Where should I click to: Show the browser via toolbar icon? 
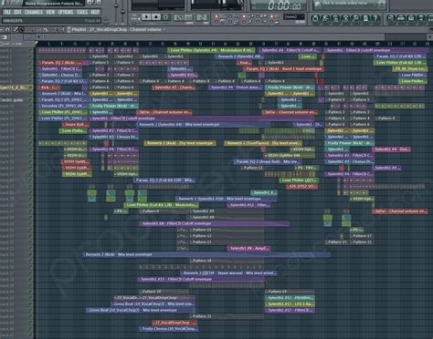422,18
